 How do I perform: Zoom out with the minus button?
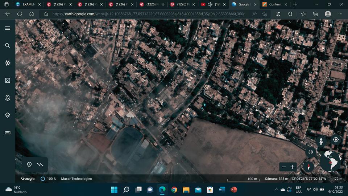283,167
